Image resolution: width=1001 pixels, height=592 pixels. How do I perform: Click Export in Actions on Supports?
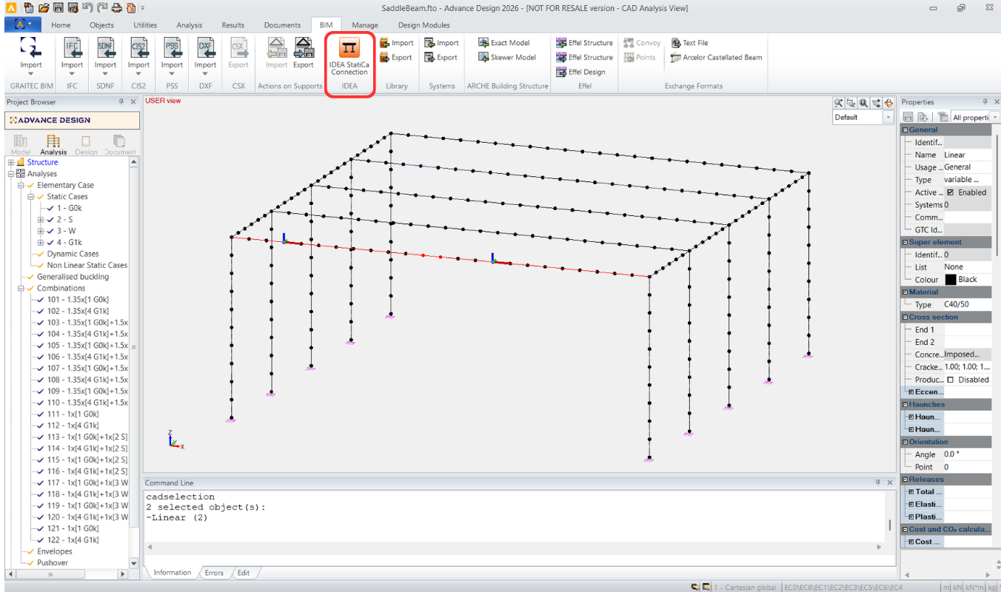(304, 53)
